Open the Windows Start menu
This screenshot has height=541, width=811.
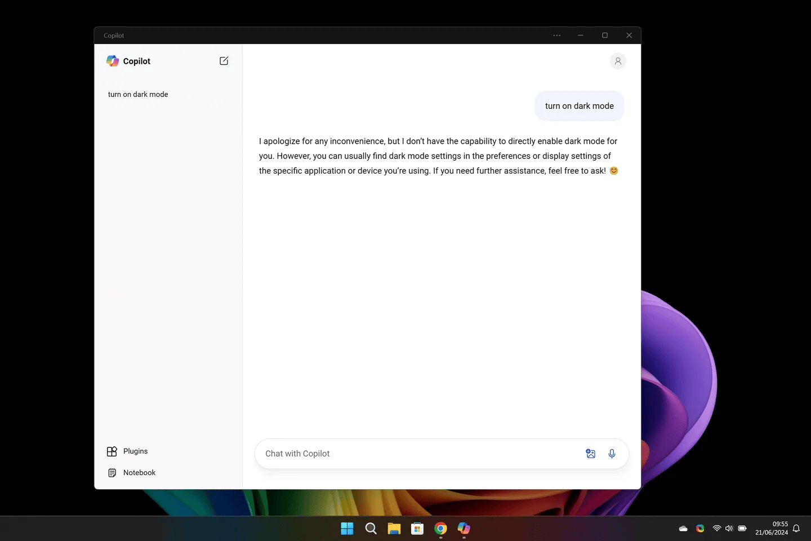tap(347, 529)
